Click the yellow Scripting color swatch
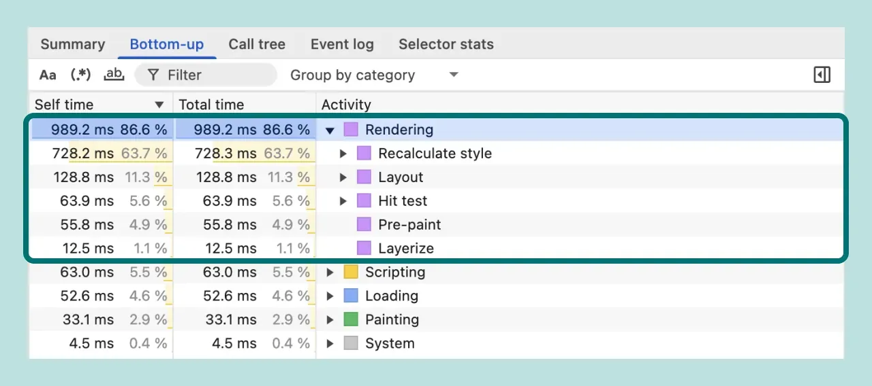Image resolution: width=872 pixels, height=386 pixels. tap(351, 273)
